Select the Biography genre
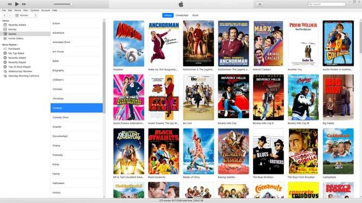The width and height of the screenshot is (362, 203). click(x=76, y=70)
